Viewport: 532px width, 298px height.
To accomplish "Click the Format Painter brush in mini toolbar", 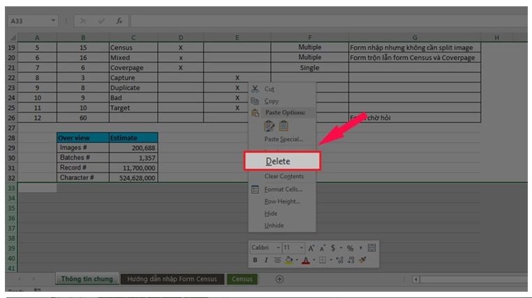I will [362, 260].
